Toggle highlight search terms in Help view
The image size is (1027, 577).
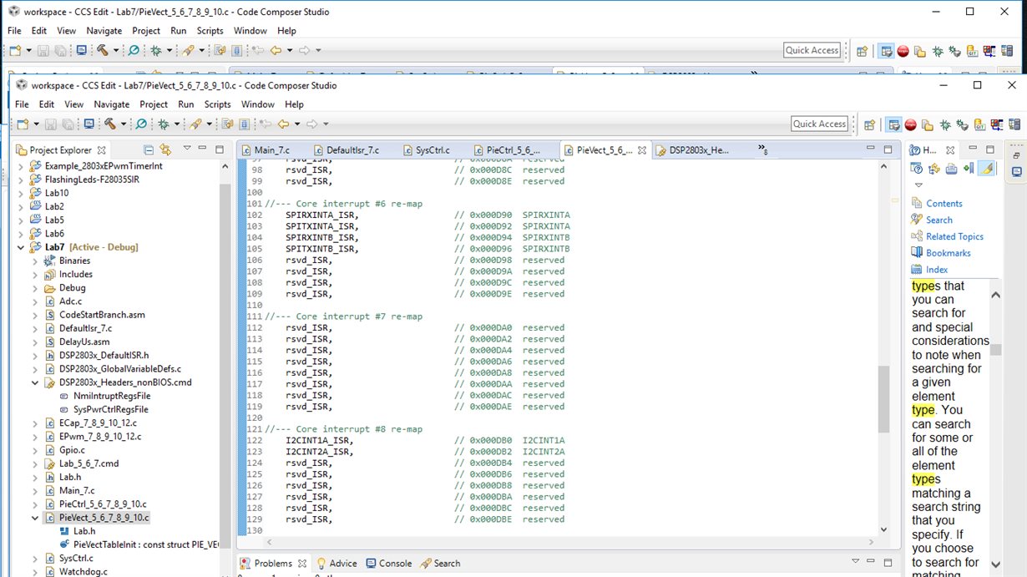point(987,169)
